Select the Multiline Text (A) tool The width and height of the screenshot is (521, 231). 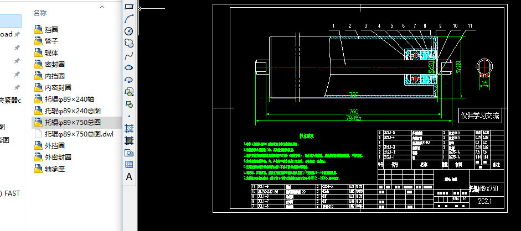click(x=129, y=177)
